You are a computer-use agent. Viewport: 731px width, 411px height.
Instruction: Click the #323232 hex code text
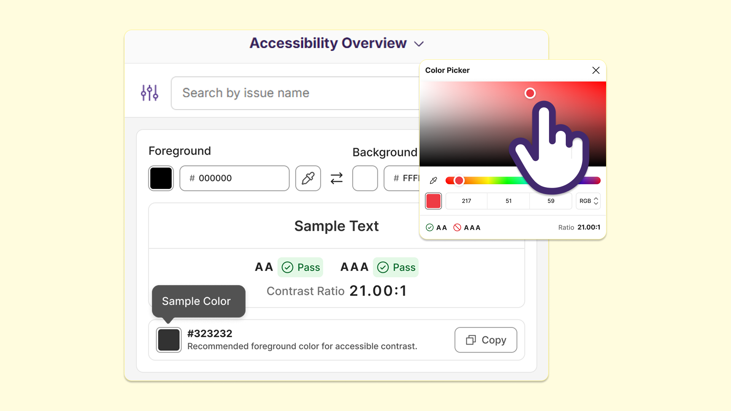coord(210,333)
